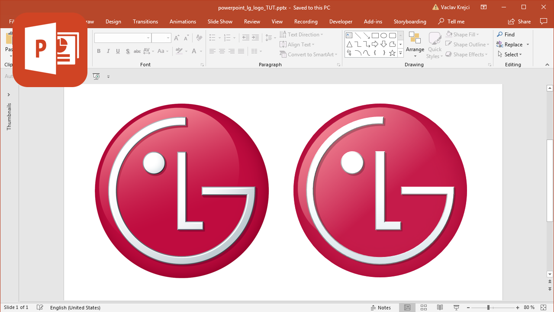Click the Share button
This screenshot has width=554, height=312.
[519, 22]
